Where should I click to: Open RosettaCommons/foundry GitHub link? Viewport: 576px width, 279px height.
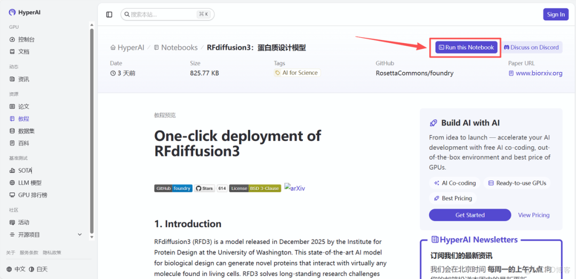pyautogui.click(x=414, y=73)
